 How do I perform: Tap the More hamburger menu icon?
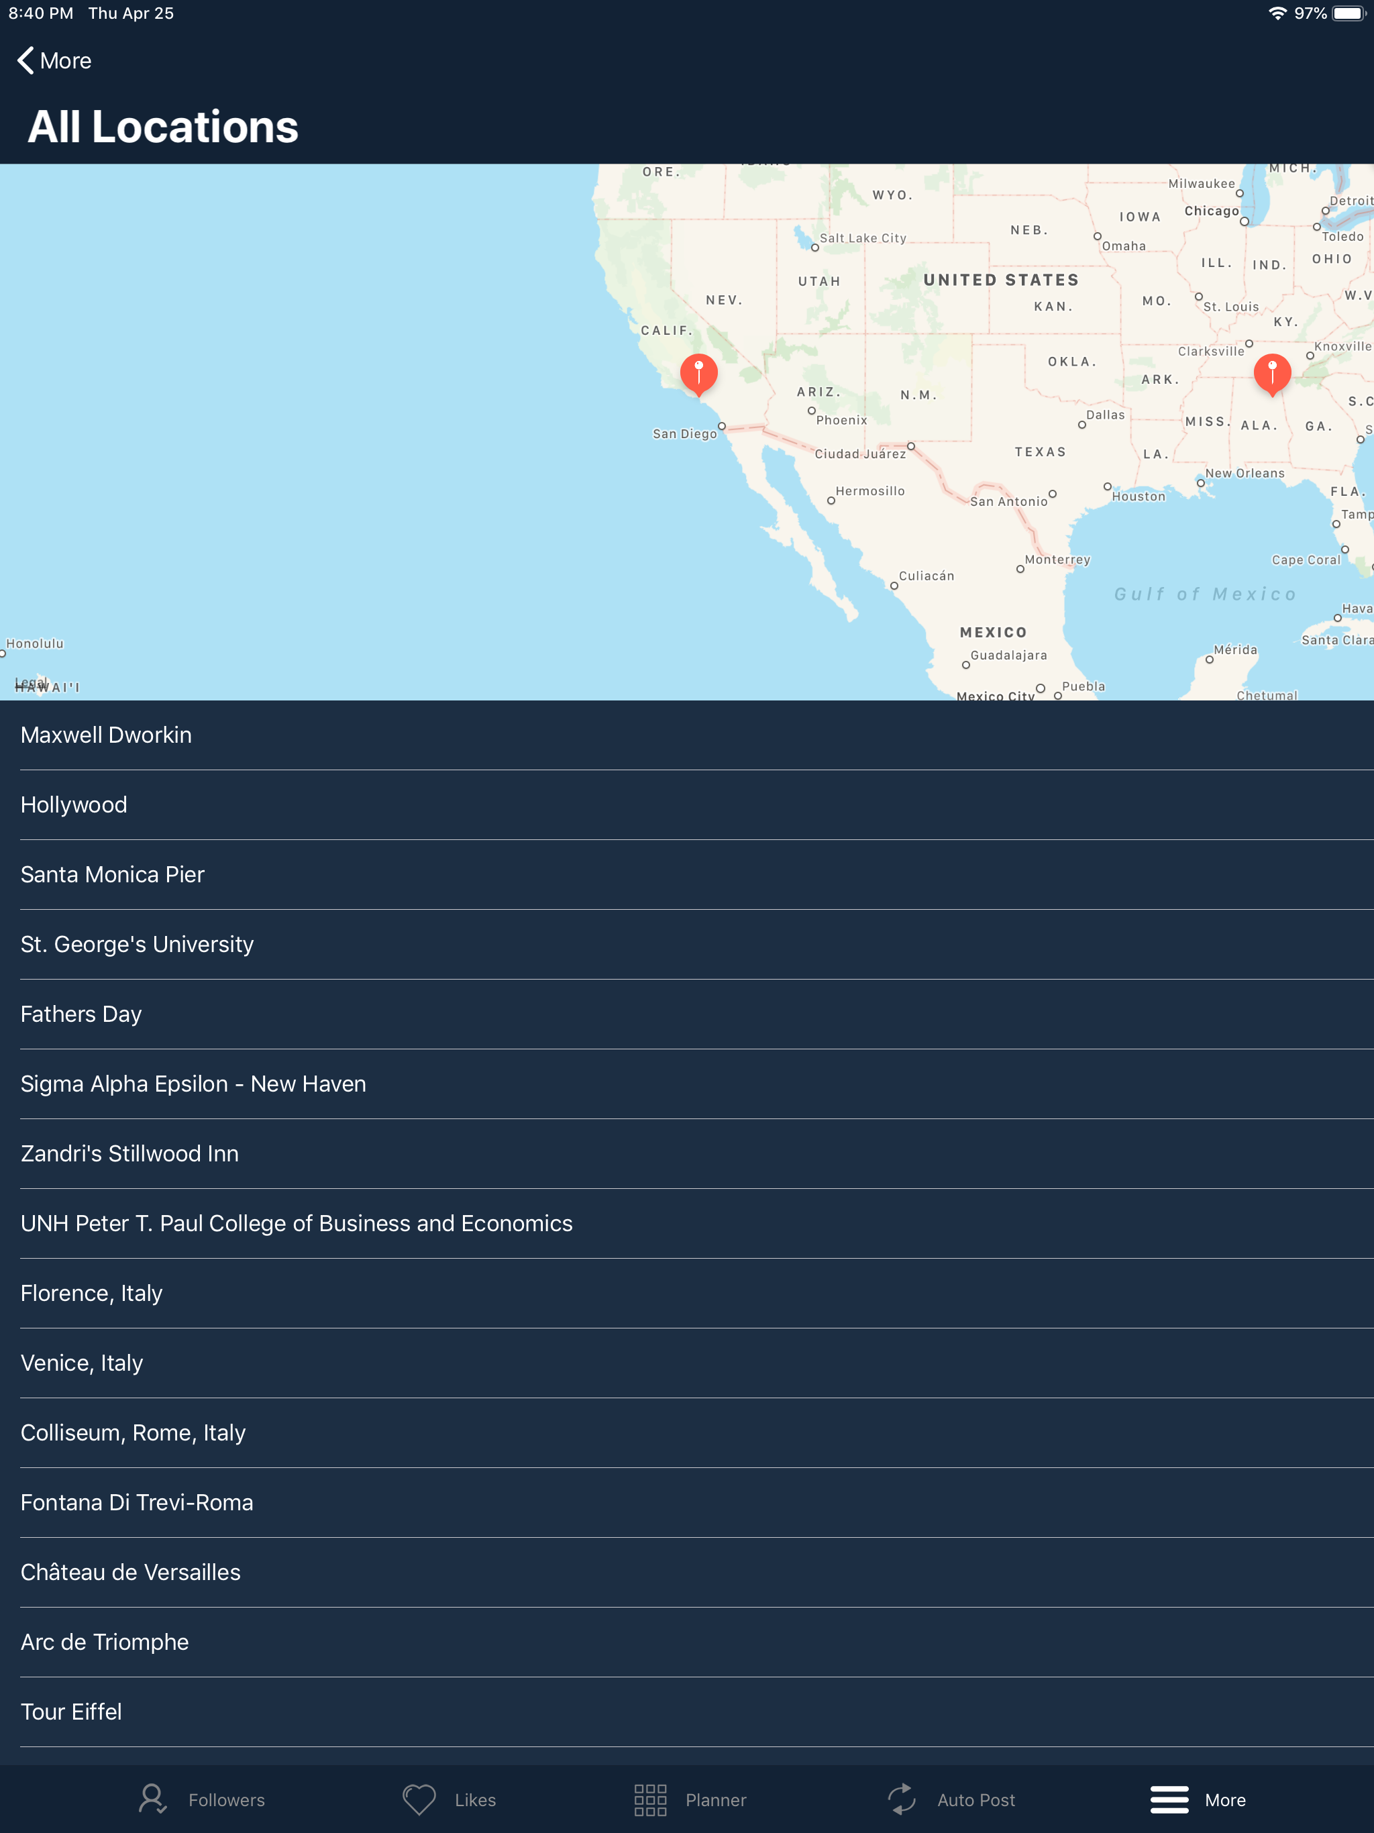pyautogui.click(x=1169, y=1799)
